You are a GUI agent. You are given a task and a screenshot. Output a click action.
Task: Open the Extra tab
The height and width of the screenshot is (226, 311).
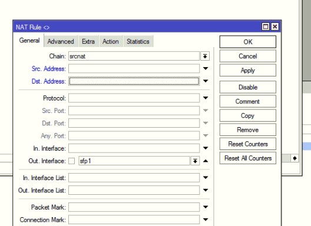(x=88, y=41)
